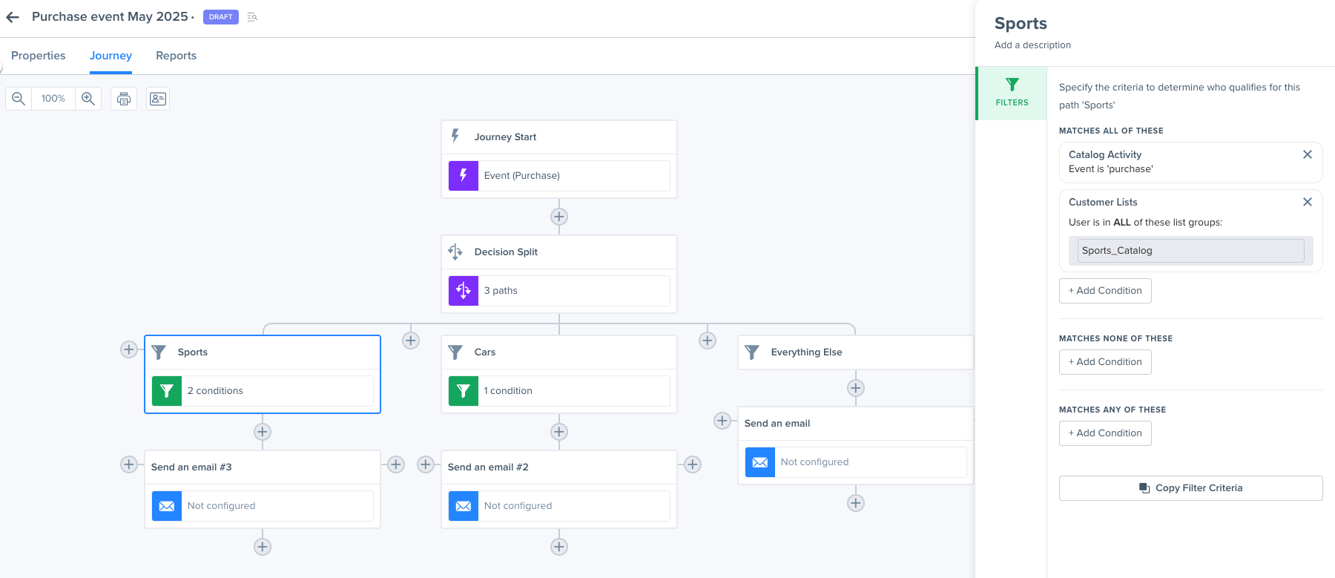Click the DRAFT status badge

[220, 17]
